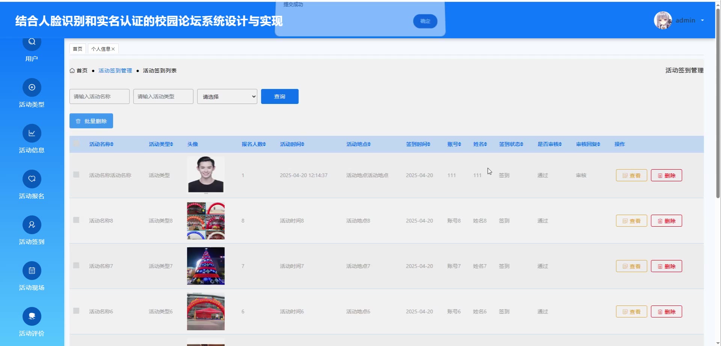Open the 活动现场 sidebar icon
The image size is (721, 346).
pos(32,271)
